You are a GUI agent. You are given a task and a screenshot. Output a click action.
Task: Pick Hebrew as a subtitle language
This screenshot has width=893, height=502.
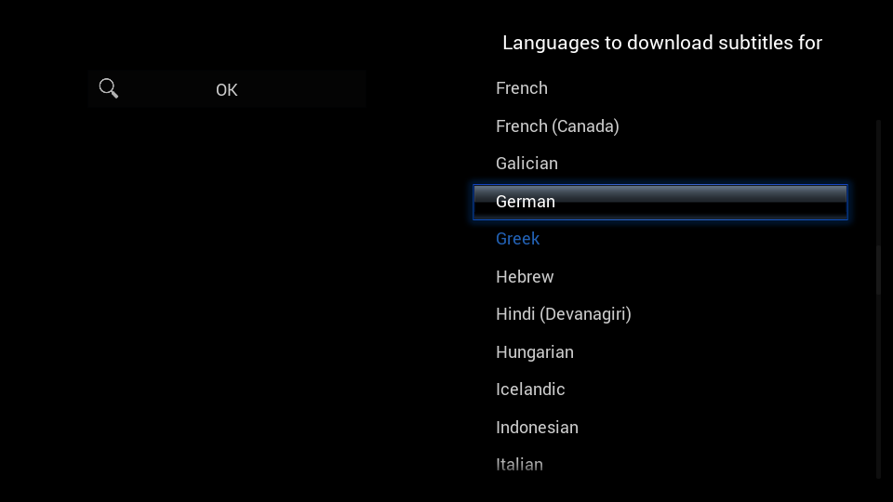point(660,277)
